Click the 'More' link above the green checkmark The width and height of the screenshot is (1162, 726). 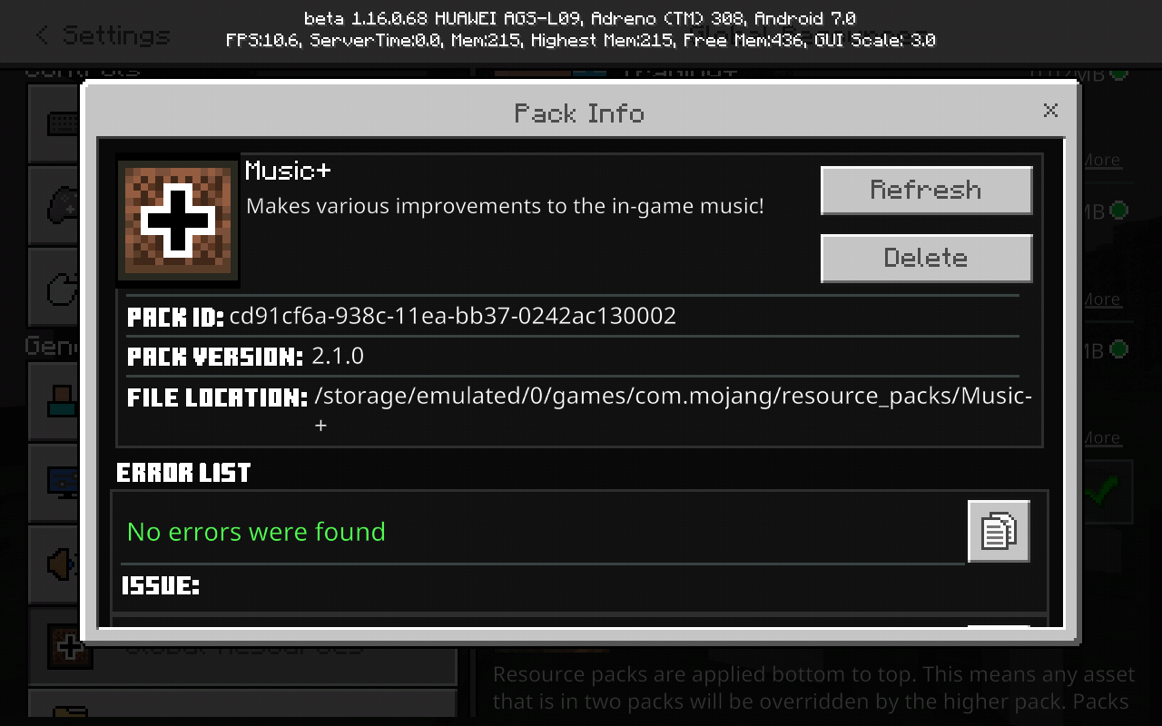(x=1101, y=437)
